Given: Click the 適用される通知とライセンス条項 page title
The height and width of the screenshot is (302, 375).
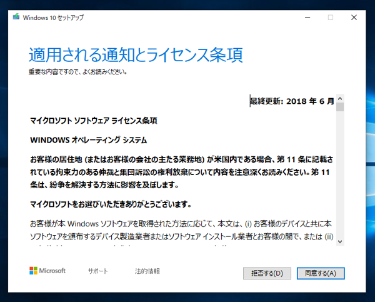Looking at the screenshot, I should (x=136, y=55).
